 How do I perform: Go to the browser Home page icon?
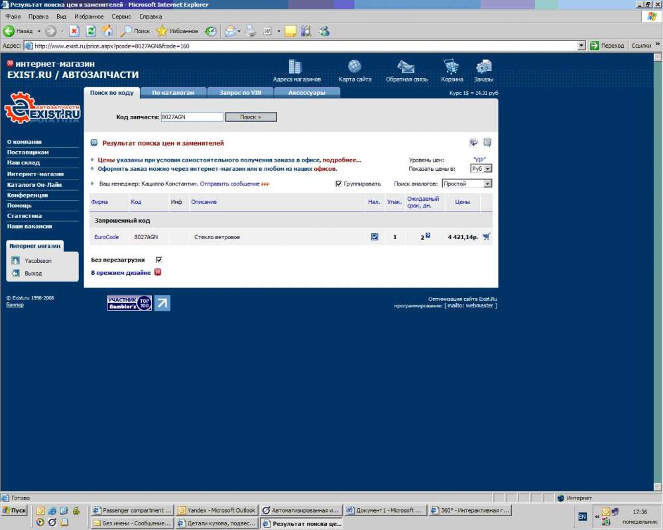[x=107, y=31]
